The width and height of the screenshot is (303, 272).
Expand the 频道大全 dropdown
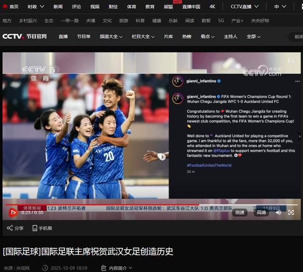click(111, 36)
